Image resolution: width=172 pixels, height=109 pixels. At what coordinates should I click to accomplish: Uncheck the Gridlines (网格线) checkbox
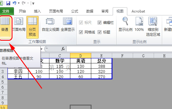pyautogui.click(x=81, y=32)
